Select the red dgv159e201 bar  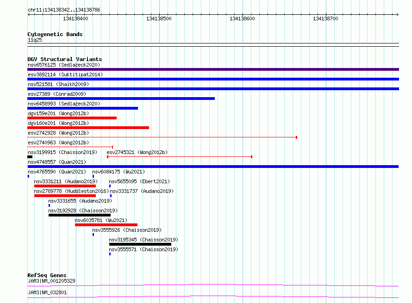pos(72,118)
